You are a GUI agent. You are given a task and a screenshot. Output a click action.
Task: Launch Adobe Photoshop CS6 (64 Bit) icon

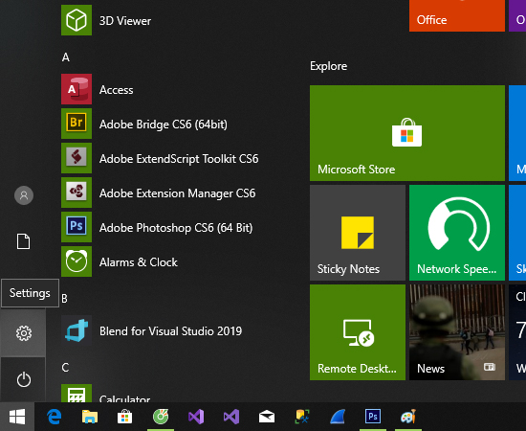[77, 227]
